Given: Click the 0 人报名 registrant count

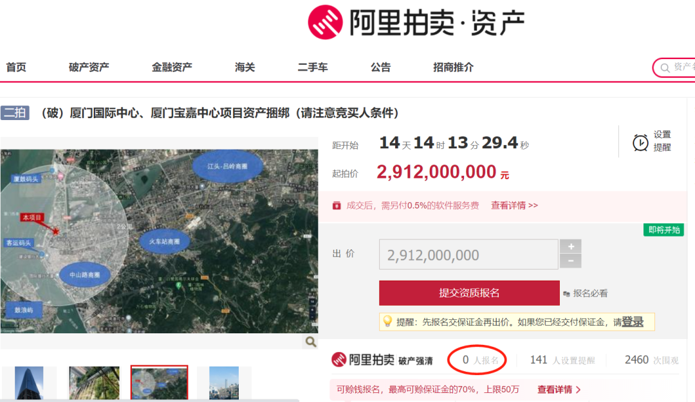Looking at the screenshot, I should pyautogui.click(x=481, y=360).
